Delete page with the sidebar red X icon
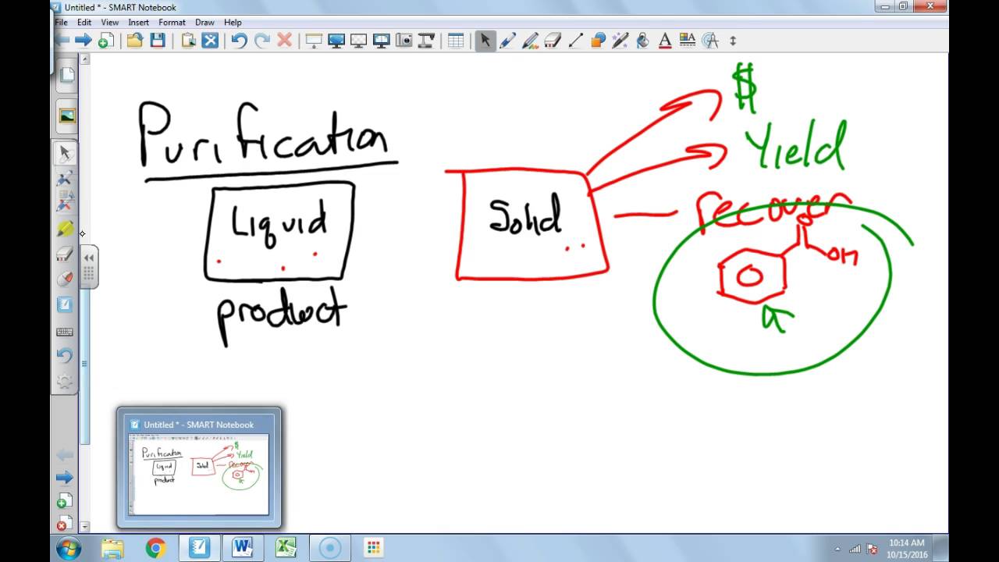The height and width of the screenshot is (562, 999). (x=65, y=523)
